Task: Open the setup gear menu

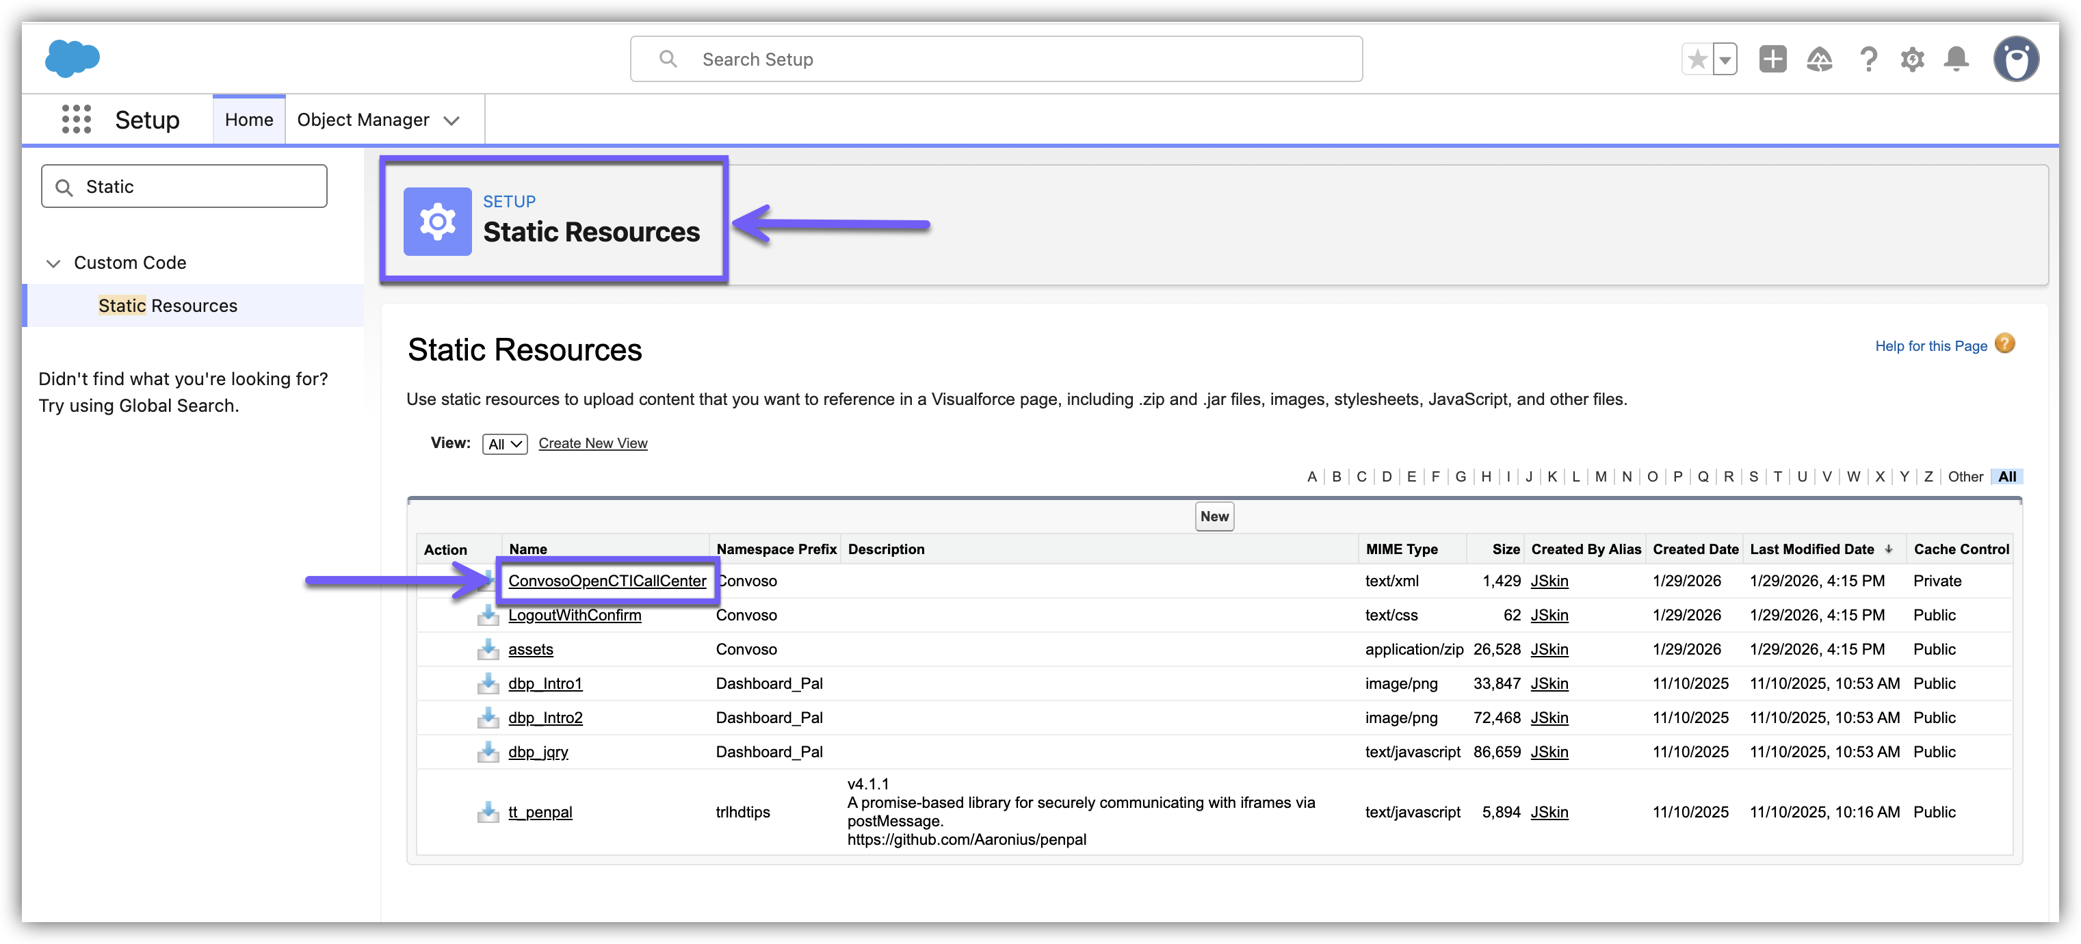Action: (x=1911, y=59)
